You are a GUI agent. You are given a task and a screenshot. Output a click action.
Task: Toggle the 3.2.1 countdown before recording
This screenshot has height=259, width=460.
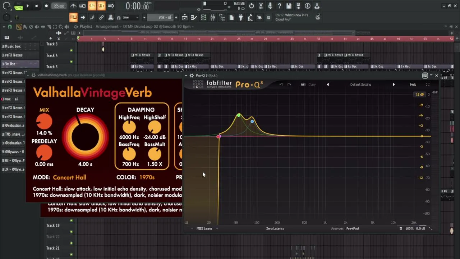pyautogui.click(x=92, y=6)
